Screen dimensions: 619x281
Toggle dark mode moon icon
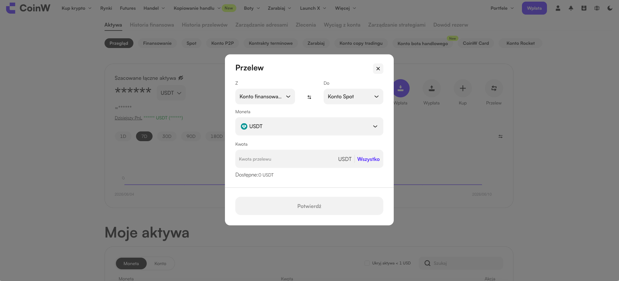pyautogui.click(x=610, y=8)
